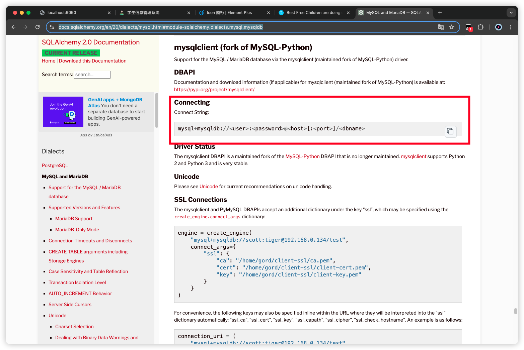Open the MariaDB-Only Mode sidebar link
Image resolution: width=524 pixels, height=350 pixels.
77,230
